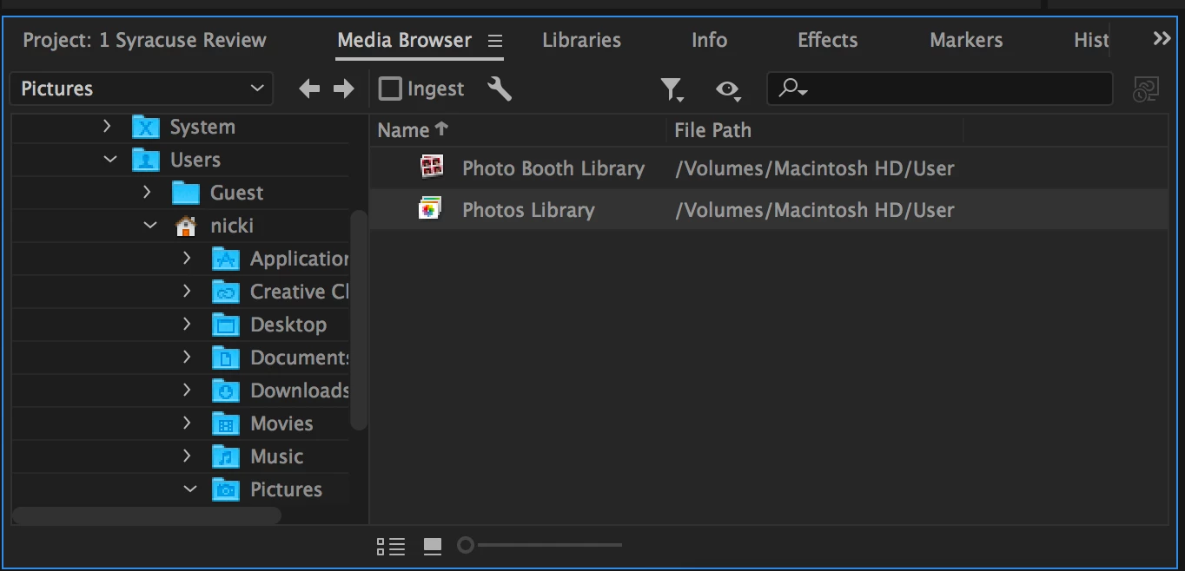The width and height of the screenshot is (1185, 571).
Task: Select the Movies folder label
Action: [281, 423]
